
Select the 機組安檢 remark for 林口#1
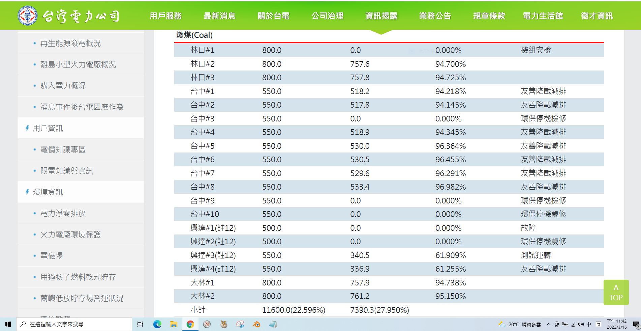point(536,50)
